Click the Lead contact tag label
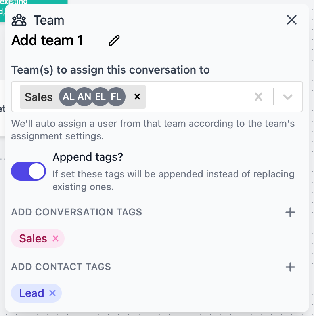Screen dimensions: 314x316 point(32,293)
